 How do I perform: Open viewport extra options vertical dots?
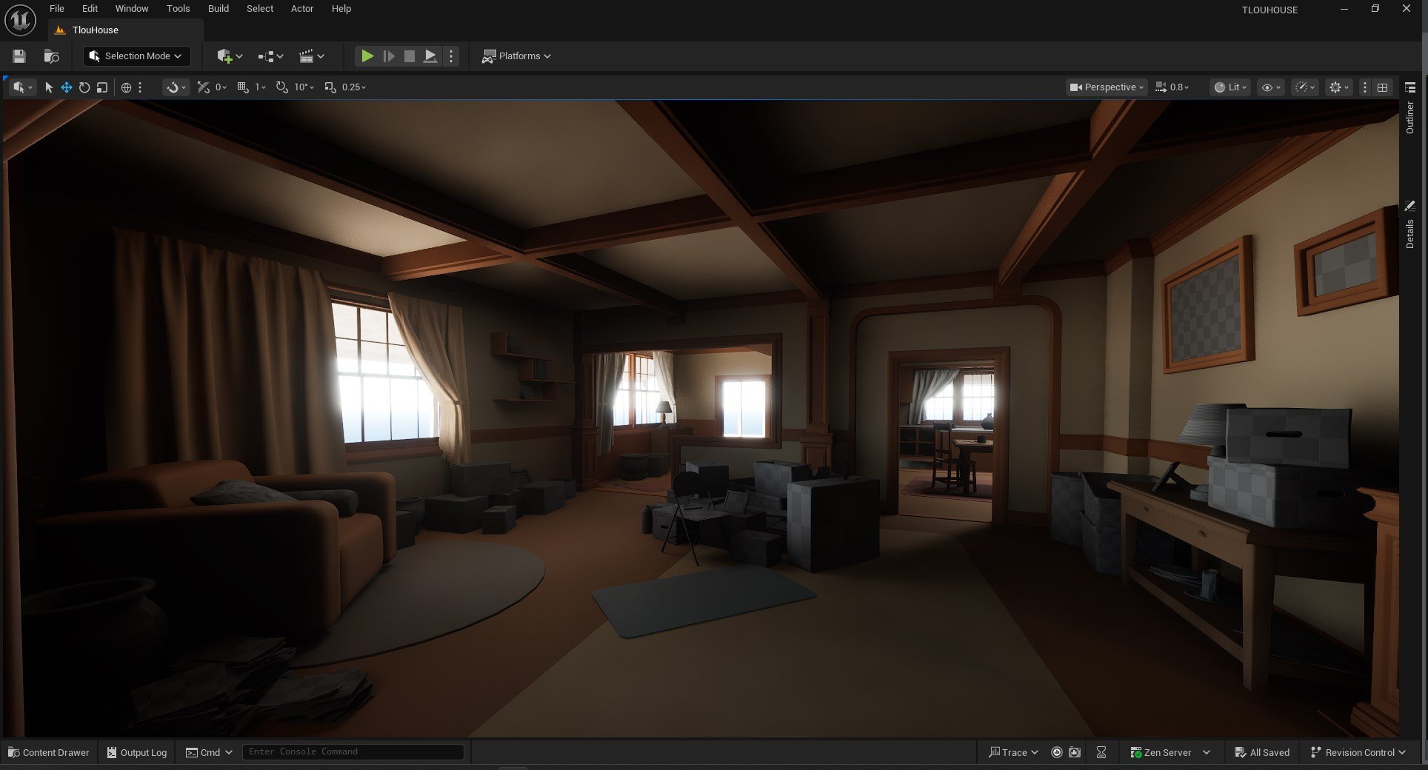[x=1364, y=87]
